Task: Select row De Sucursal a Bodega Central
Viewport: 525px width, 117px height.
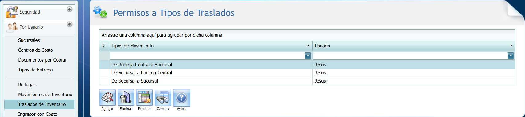Action: [307, 73]
